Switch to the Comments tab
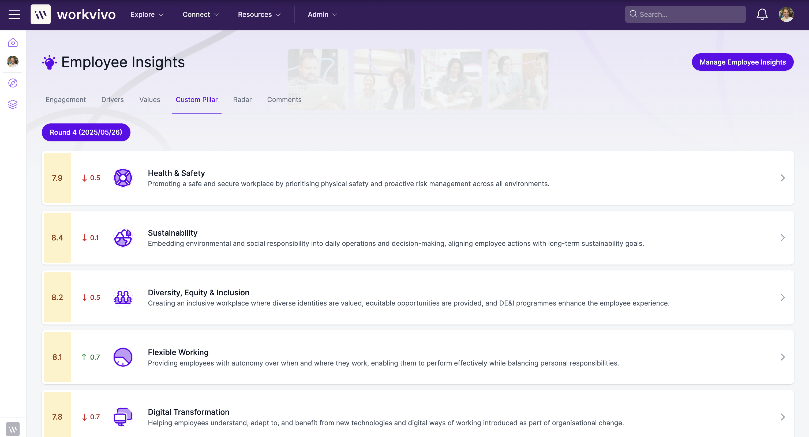The height and width of the screenshot is (437, 809). point(284,100)
